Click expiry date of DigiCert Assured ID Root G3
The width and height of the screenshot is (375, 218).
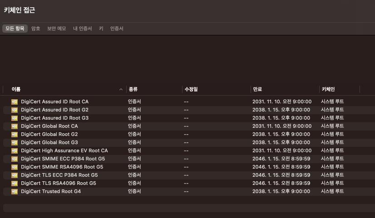(281, 118)
